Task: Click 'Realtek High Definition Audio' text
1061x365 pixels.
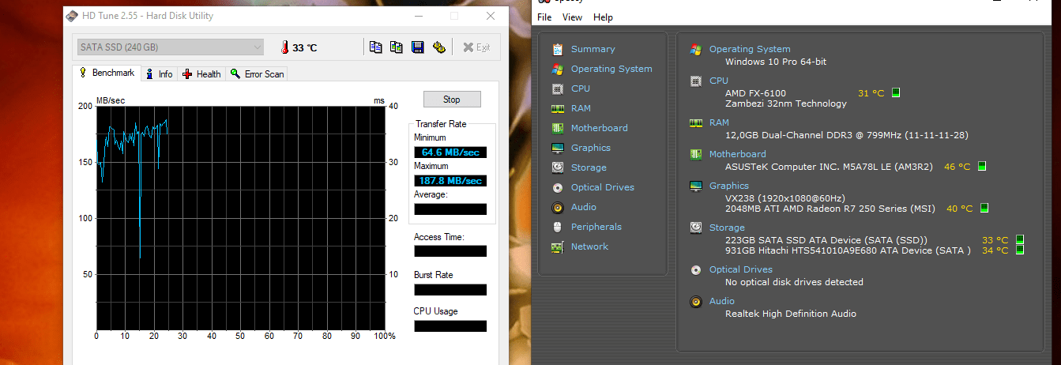Action: 791,314
